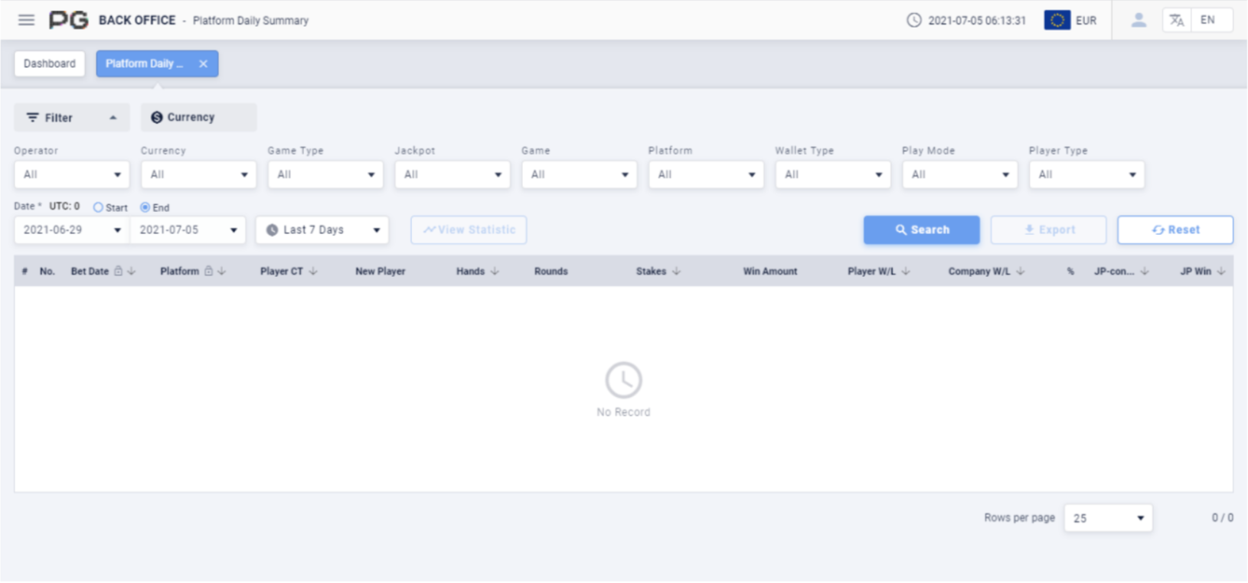Open the Last 7 Days range dropdown
This screenshot has height=583, width=1248.
pyautogui.click(x=322, y=230)
